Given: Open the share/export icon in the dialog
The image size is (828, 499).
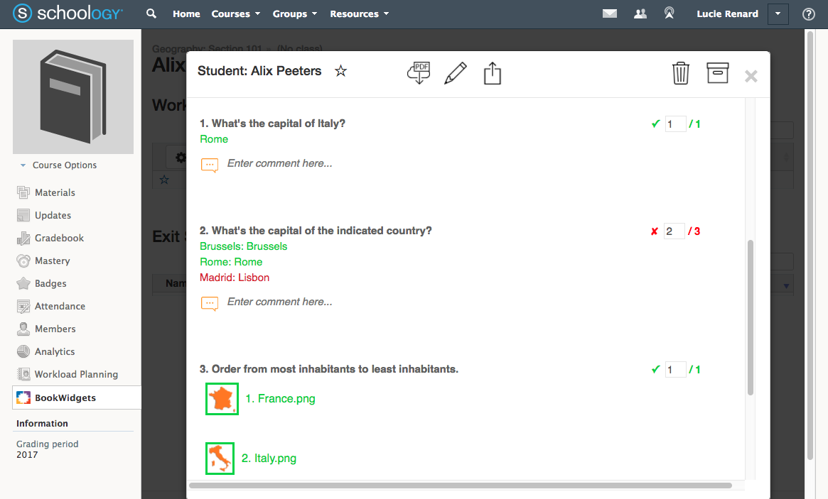Looking at the screenshot, I should pyautogui.click(x=492, y=72).
